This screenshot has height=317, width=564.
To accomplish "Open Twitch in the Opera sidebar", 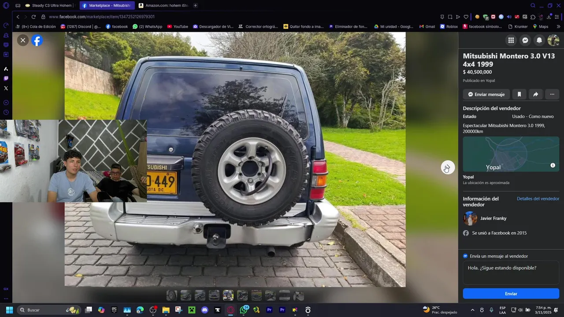I will 6,78.
